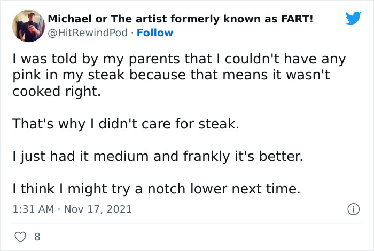Open the 1:31 AM tweet timestamp

tap(33, 209)
